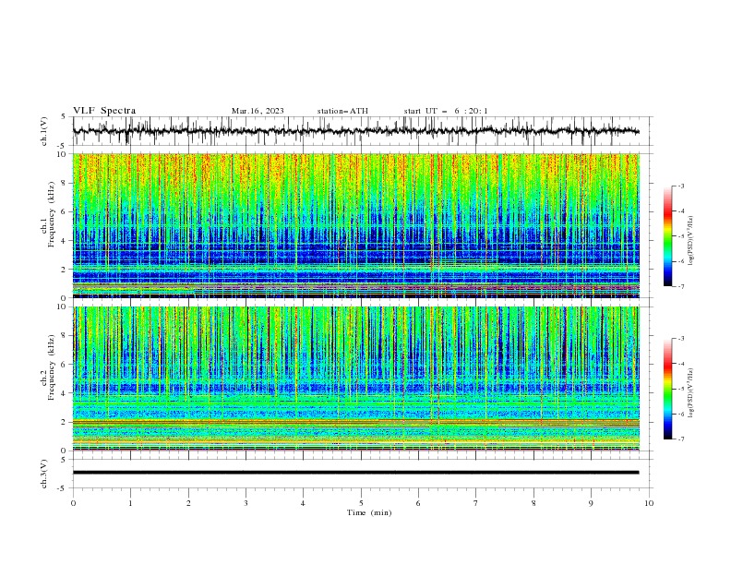Select the ch.2 "Frequency (kHz)" axis label
Viewport: 731px width, 565px height.
tap(52, 367)
